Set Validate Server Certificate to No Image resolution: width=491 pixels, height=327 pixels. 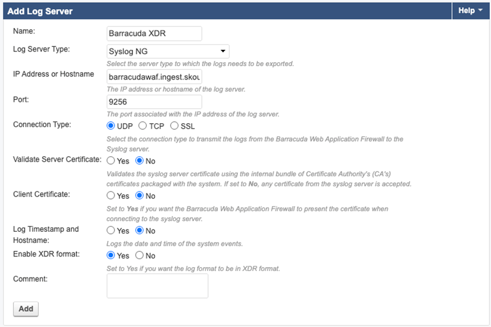pos(140,161)
